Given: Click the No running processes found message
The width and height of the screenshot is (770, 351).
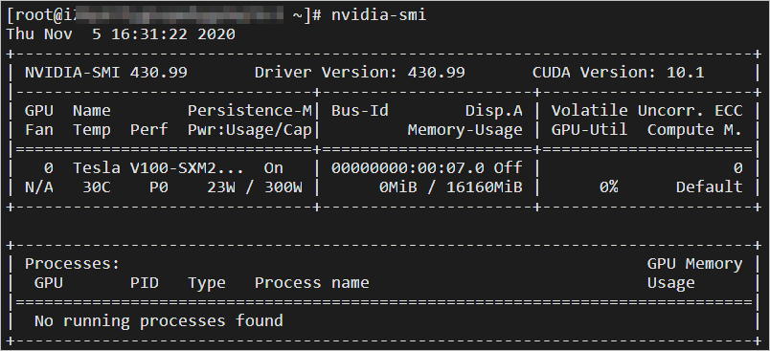Looking at the screenshot, I should 159,321.
